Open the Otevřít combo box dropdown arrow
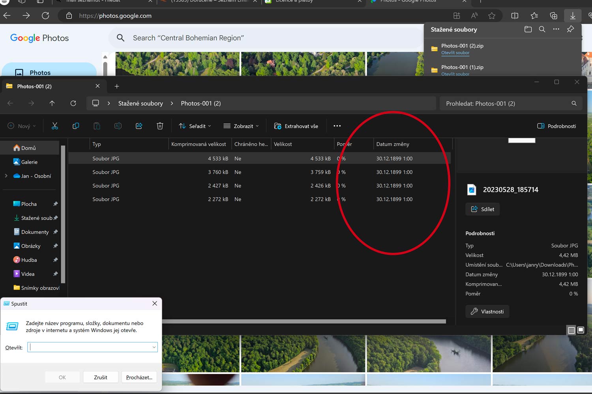This screenshot has height=394, width=592. [154, 347]
